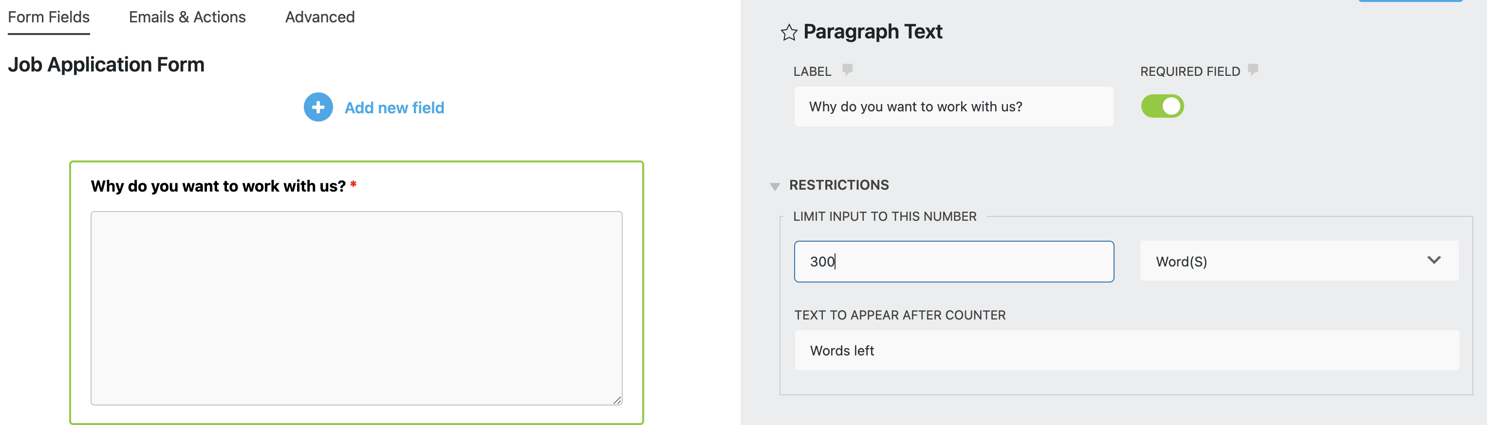This screenshot has height=425, width=1487.
Task: Click the Job Application Form title
Action: (x=106, y=65)
